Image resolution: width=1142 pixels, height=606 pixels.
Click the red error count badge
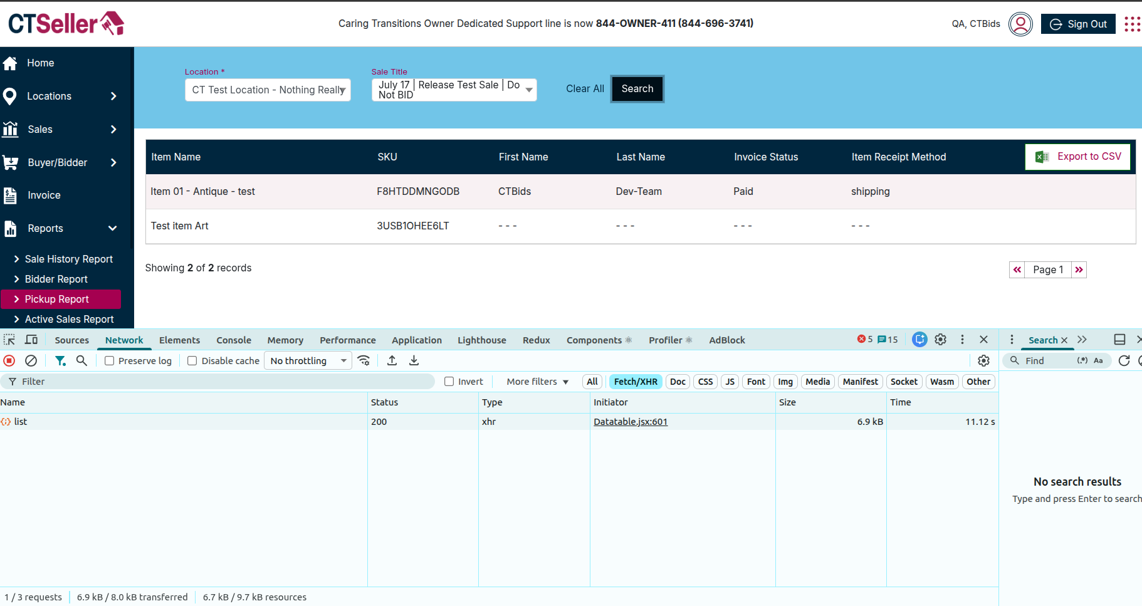point(865,339)
